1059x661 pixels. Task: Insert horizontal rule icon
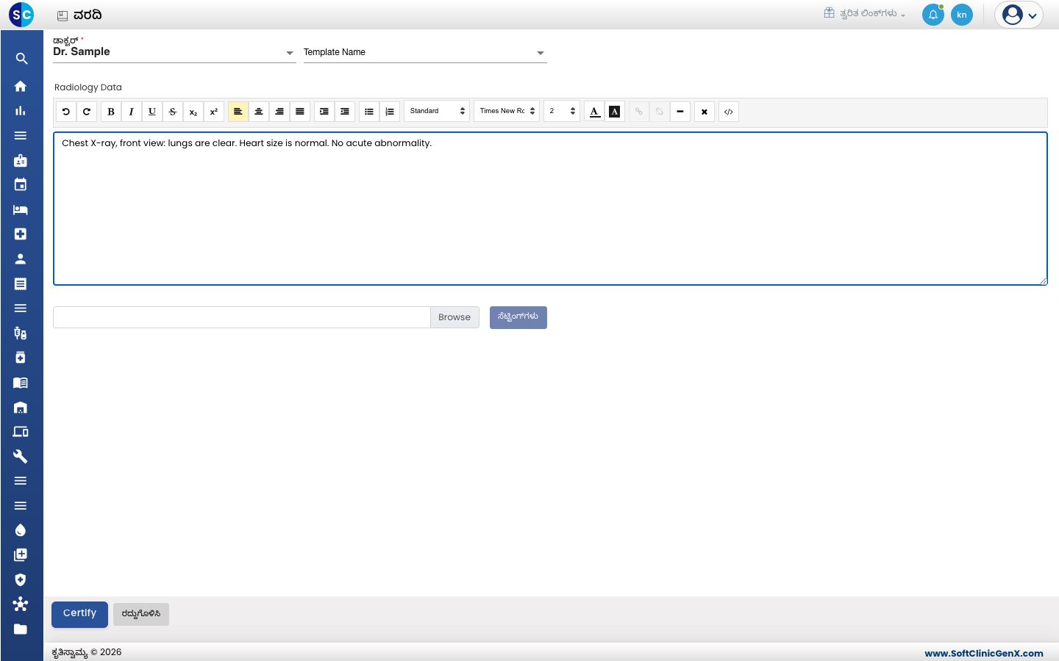tap(680, 112)
